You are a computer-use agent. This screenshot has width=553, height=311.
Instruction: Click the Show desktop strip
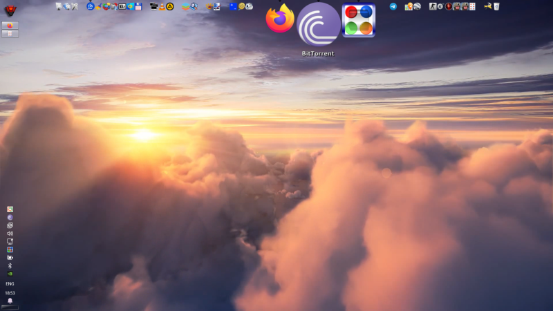(x=10, y=308)
